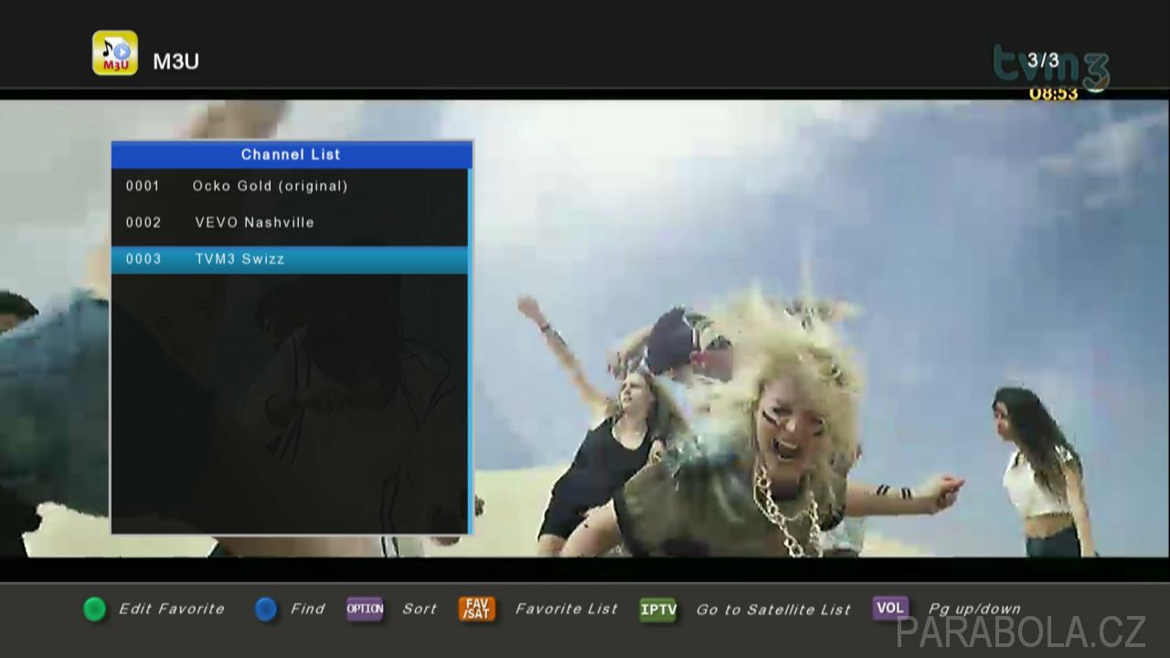Image resolution: width=1170 pixels, height=658 pixels.
Task: Select highlighted channel 0003 TVM3 Swizz
Action: (x=290, y=260)
